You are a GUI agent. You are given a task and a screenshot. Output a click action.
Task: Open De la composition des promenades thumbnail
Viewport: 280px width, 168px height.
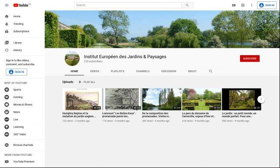(162, 99)
